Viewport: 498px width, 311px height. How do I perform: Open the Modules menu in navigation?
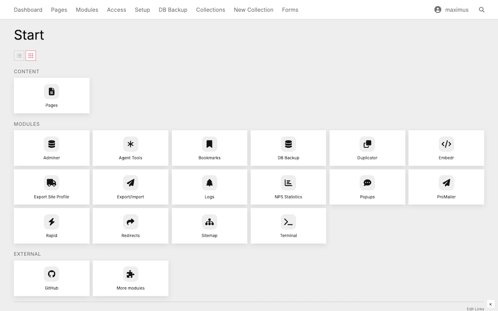click(87, 10)
